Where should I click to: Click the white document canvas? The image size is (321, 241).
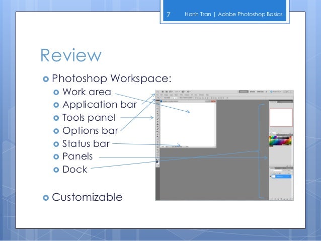pyautogui.click(x=188, y=124)
